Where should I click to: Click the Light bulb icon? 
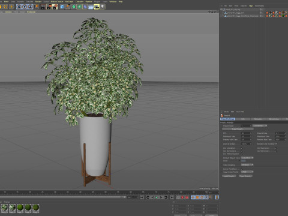tap(103, 7)
